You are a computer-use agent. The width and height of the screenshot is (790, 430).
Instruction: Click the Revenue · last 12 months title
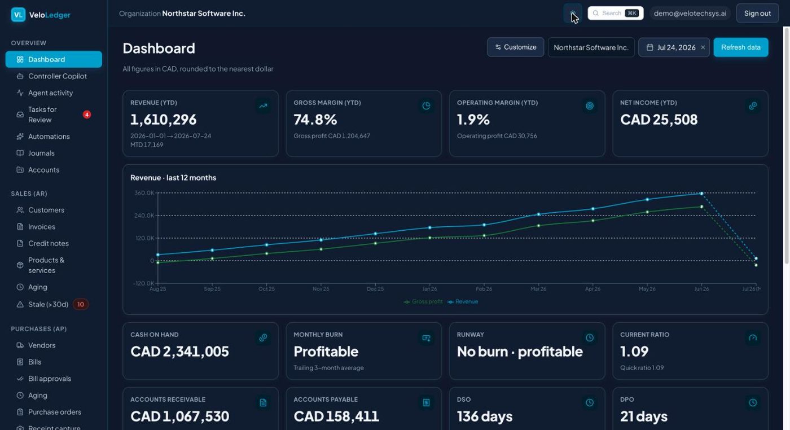173,177
